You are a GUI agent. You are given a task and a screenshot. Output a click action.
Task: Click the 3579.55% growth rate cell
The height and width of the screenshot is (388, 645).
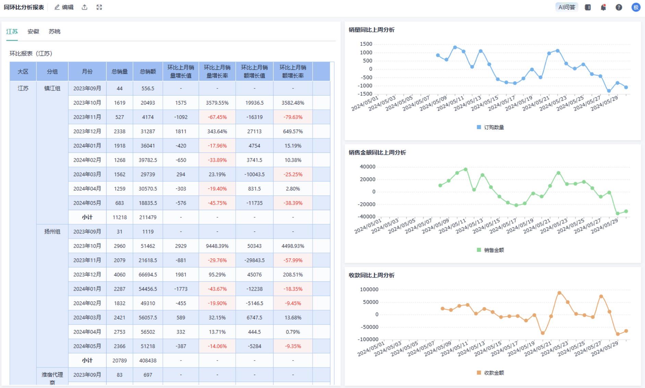click(x=217, y=103)
